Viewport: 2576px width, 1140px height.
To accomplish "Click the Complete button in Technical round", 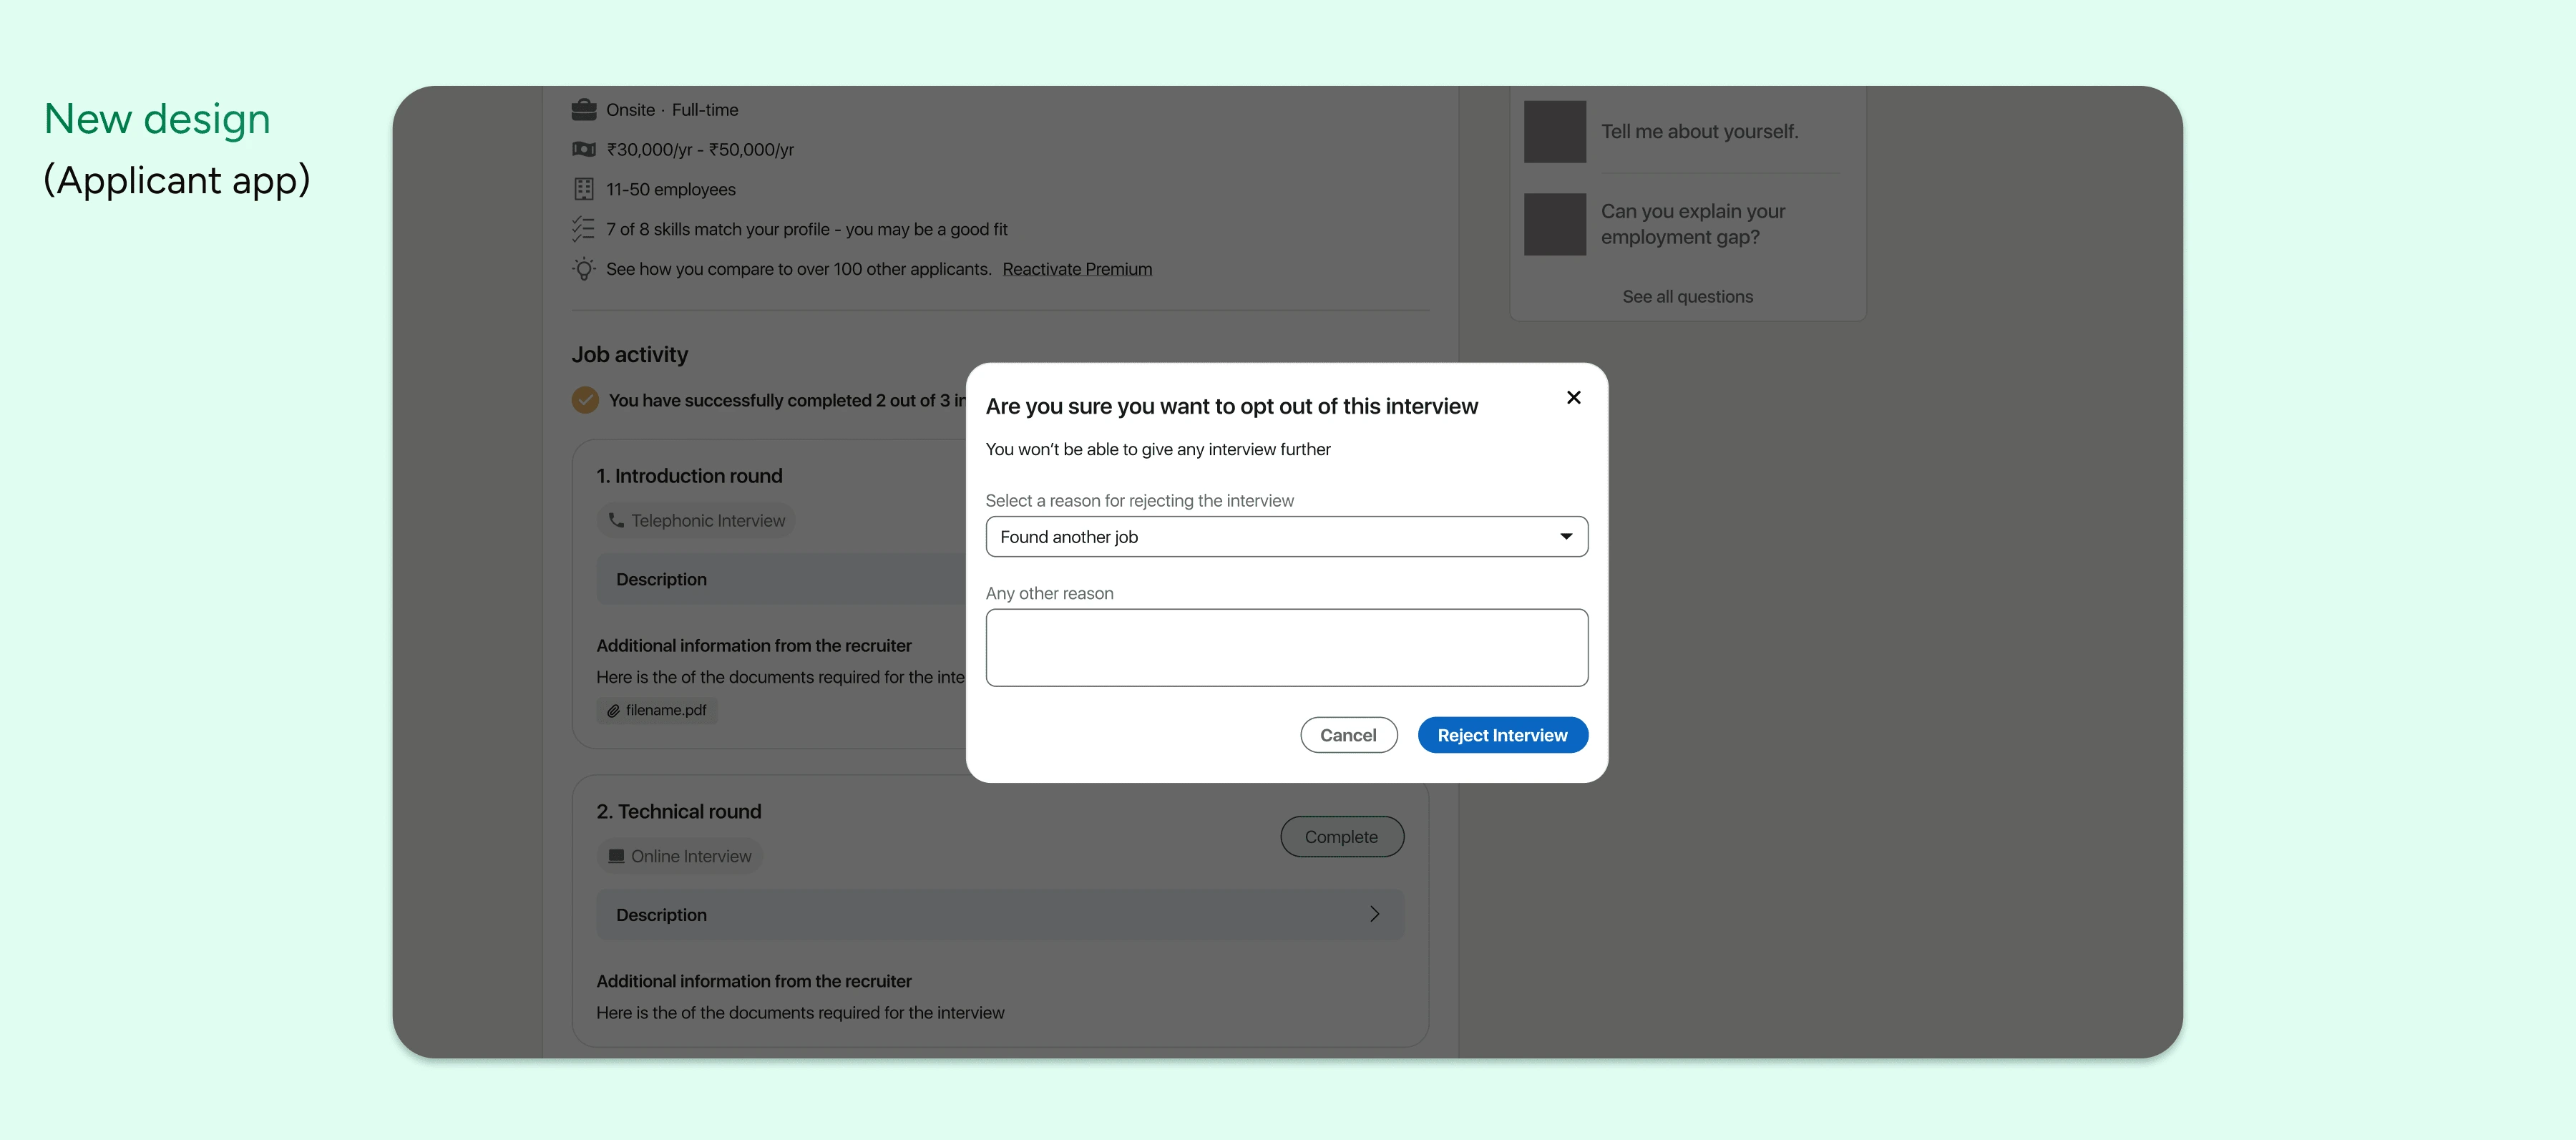I will point(1342,837).
